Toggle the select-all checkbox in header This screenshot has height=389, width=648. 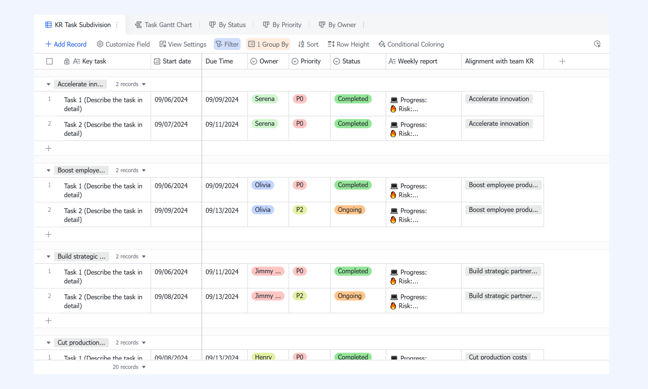pyautogui.click(x=49, y=61)
